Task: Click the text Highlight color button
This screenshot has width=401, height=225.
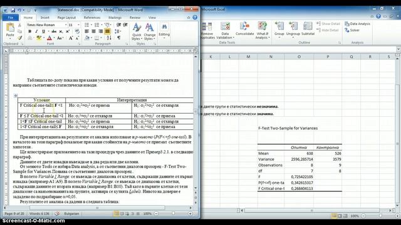Action: coord(39,38)
